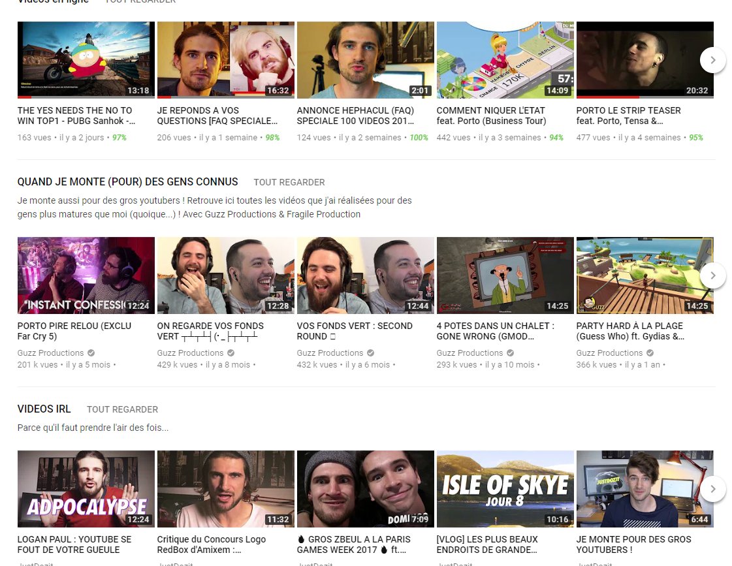
Task: Click 20:32 duration badge on STRIP TEASER thumbnail
Action: click(x=697, y=91)
